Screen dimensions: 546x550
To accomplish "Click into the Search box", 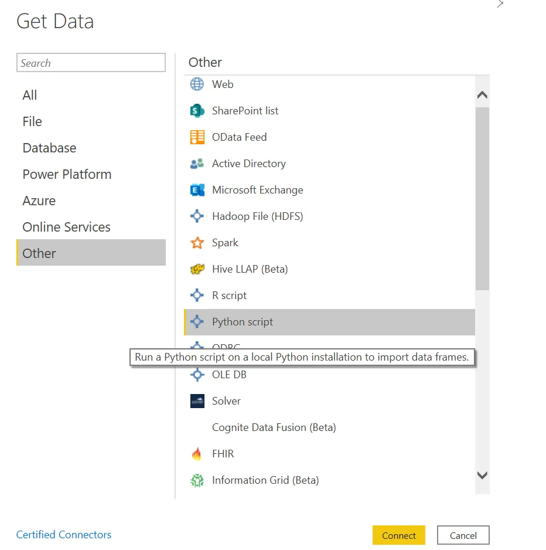I will 91,63.
